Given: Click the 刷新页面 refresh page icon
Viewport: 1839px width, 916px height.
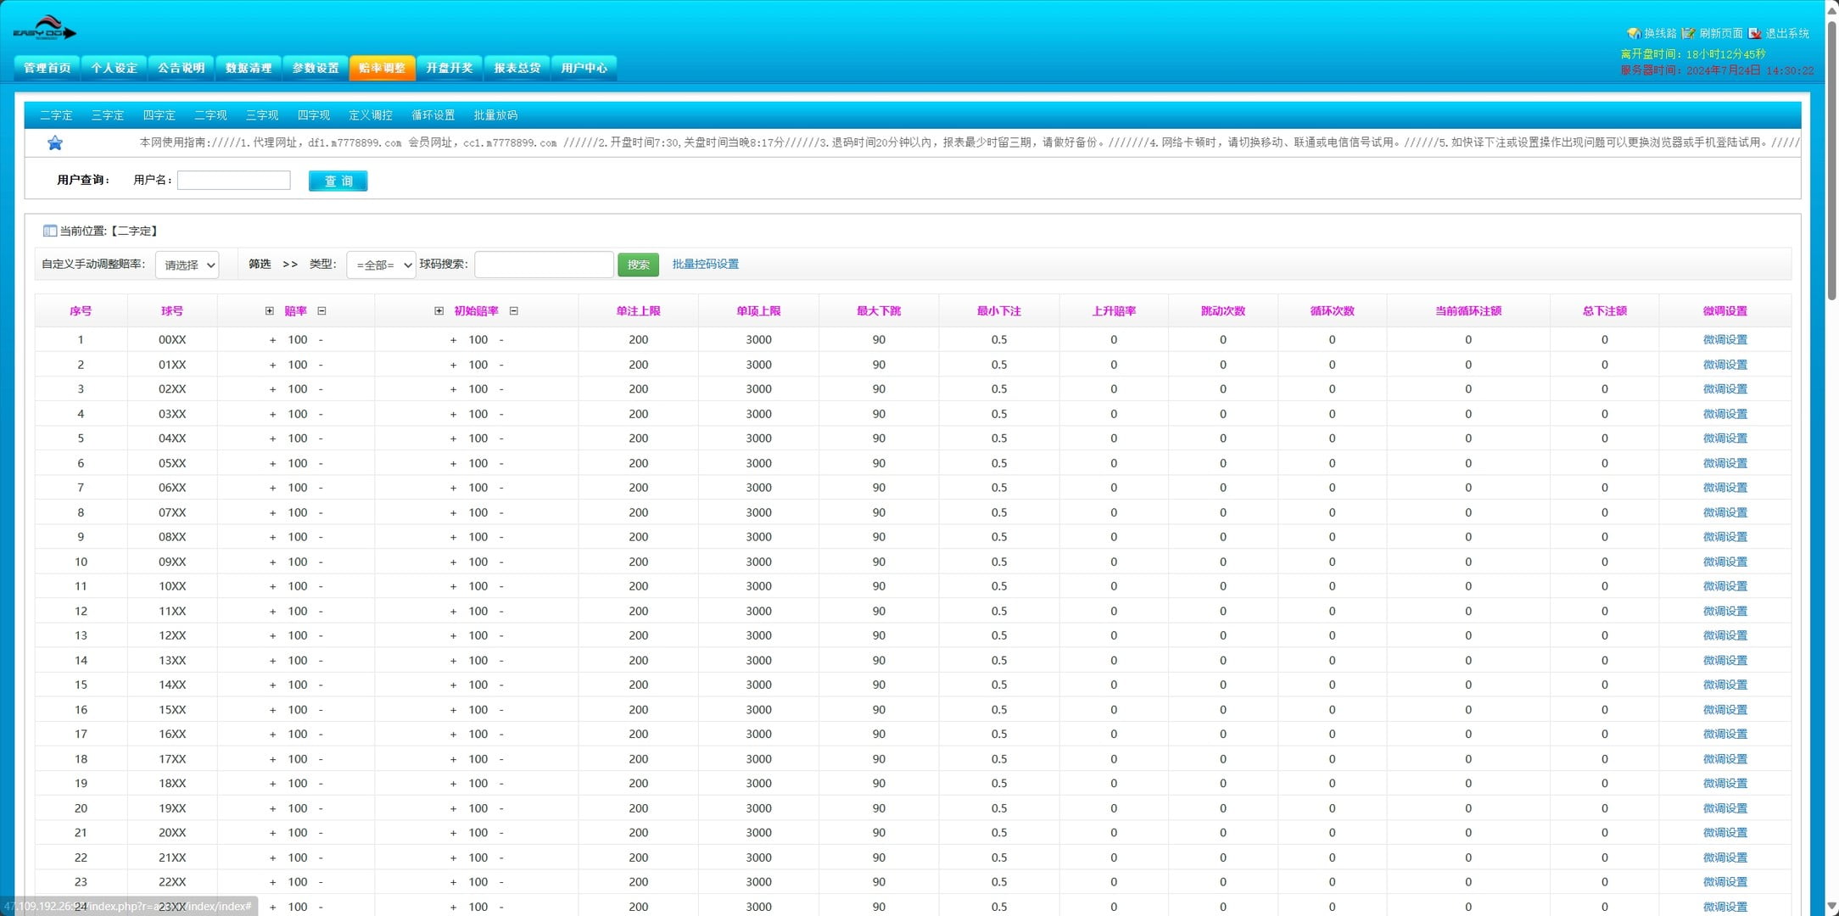Looking at the screenshot, I should 1688,33.
